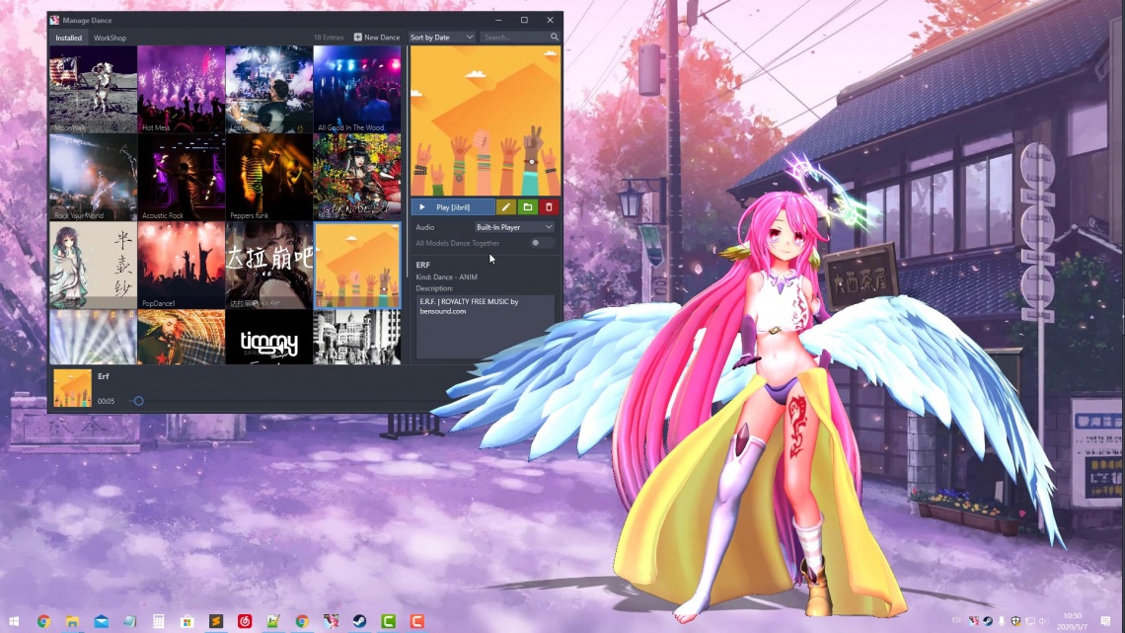Open NetEase Cloud Music taskbar icon
The width and height of the screenshot is (1125, 633).
(x=245, y=621)
